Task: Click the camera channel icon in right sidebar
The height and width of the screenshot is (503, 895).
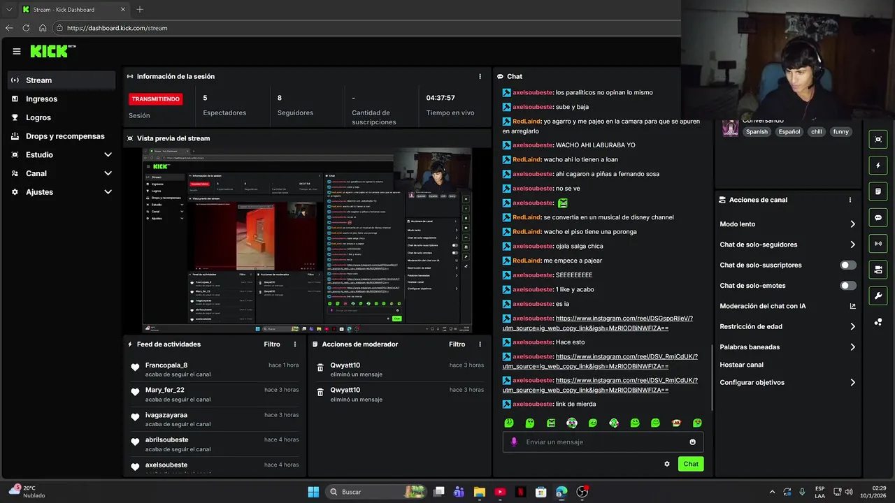Action: coord(878,270)
